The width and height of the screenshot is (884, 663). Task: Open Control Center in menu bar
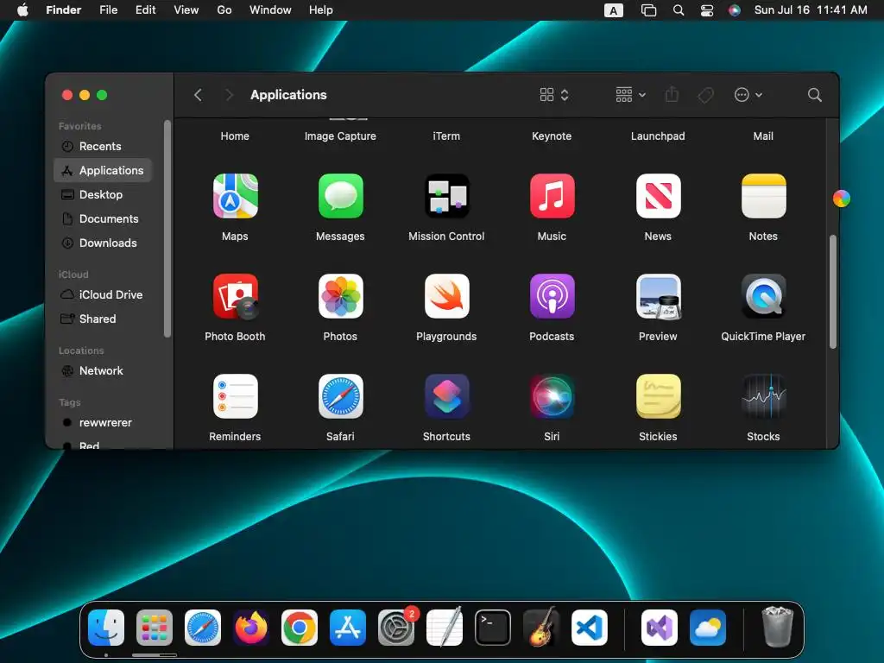[x=707, y=10]
